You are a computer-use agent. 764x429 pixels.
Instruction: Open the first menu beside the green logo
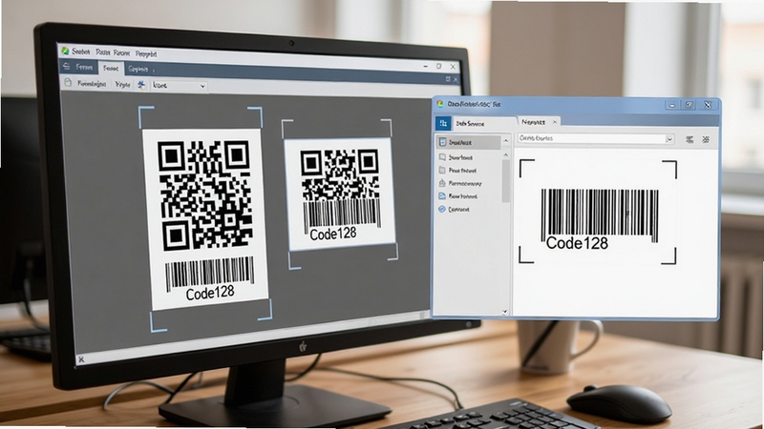click(x=81, y=51)
